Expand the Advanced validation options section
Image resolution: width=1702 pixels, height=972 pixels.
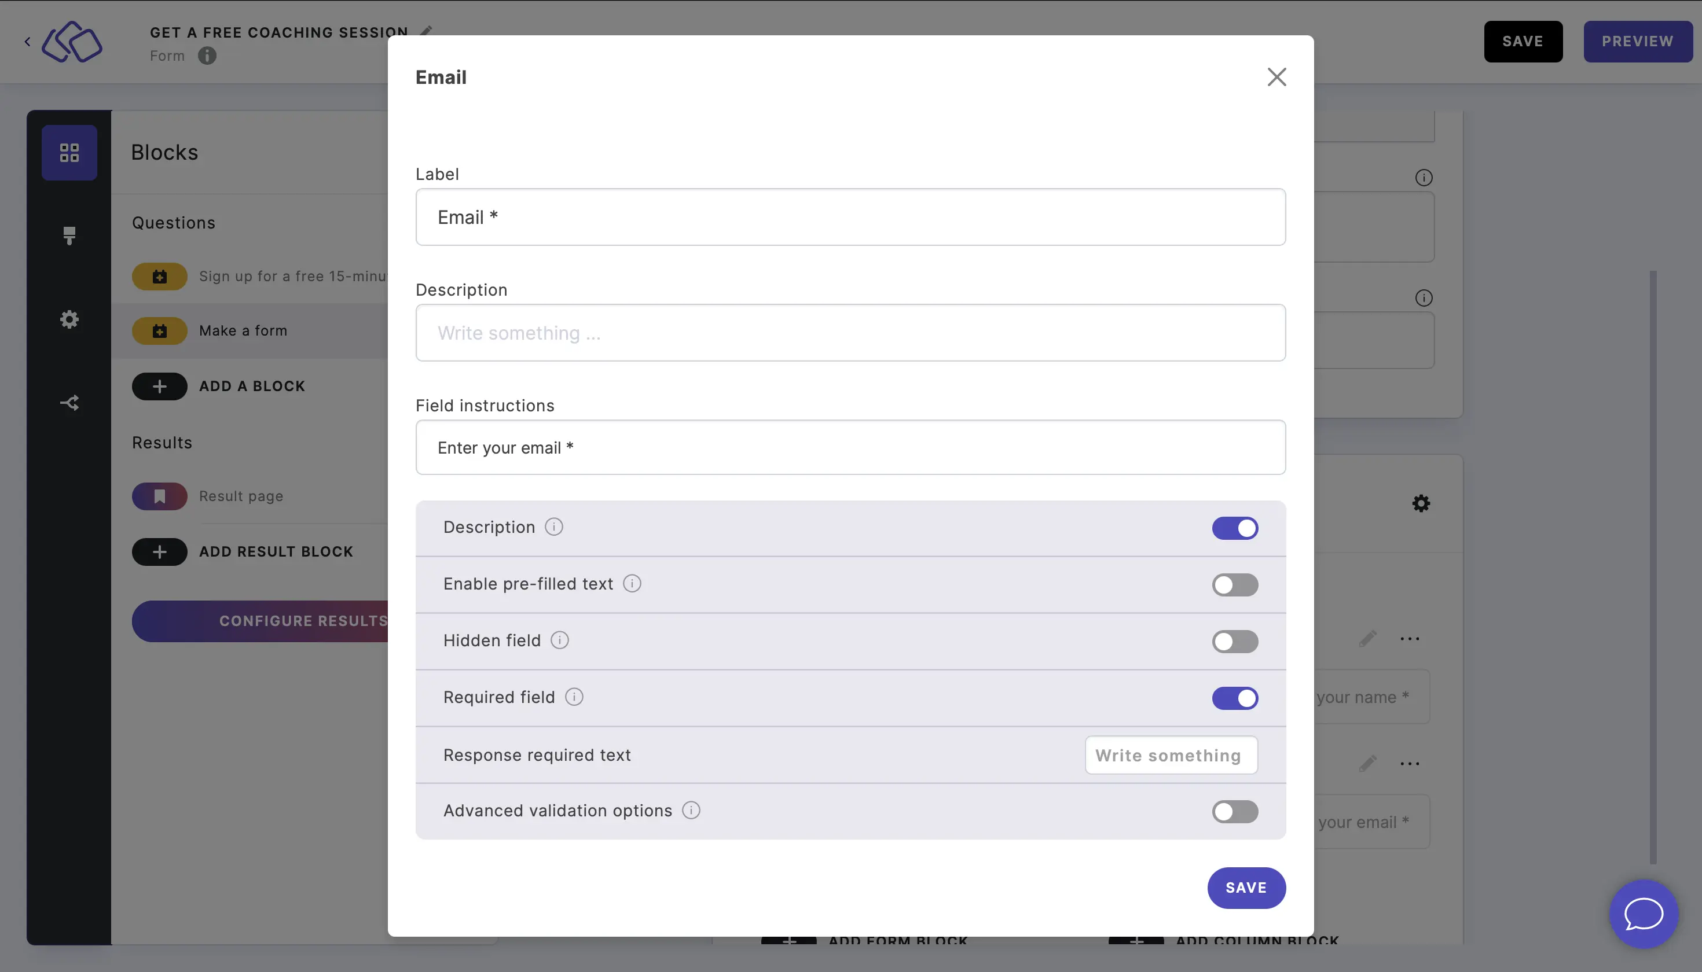pos(1235,812)
